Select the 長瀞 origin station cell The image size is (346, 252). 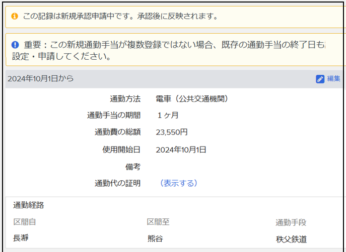tap(21, 238)
